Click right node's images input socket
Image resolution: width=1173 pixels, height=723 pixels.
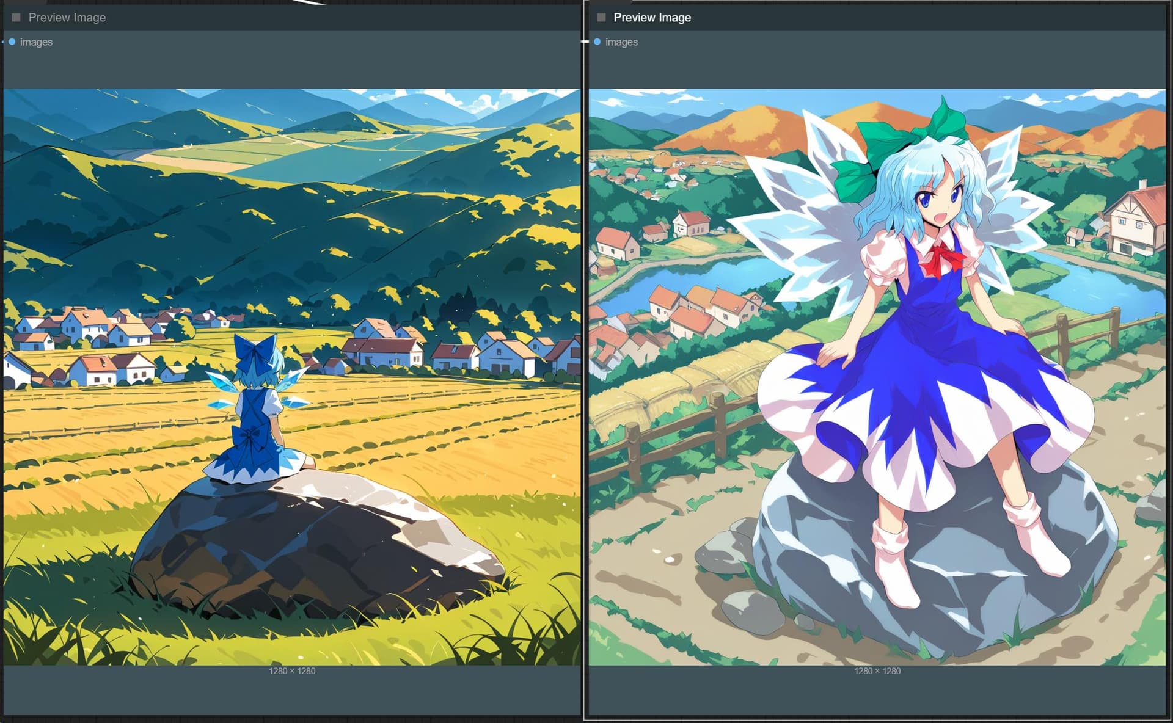597,42
